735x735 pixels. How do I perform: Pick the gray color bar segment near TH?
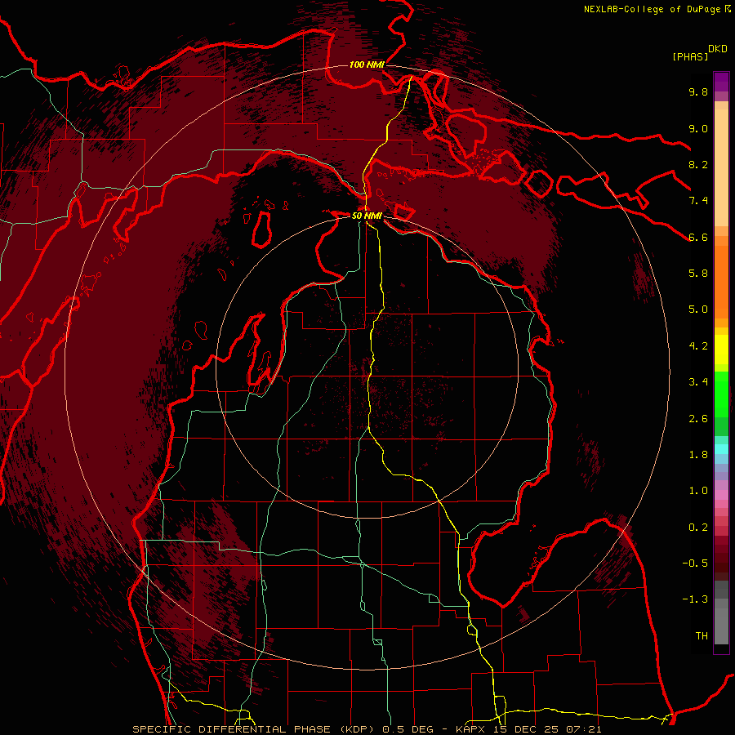point(721,626)
